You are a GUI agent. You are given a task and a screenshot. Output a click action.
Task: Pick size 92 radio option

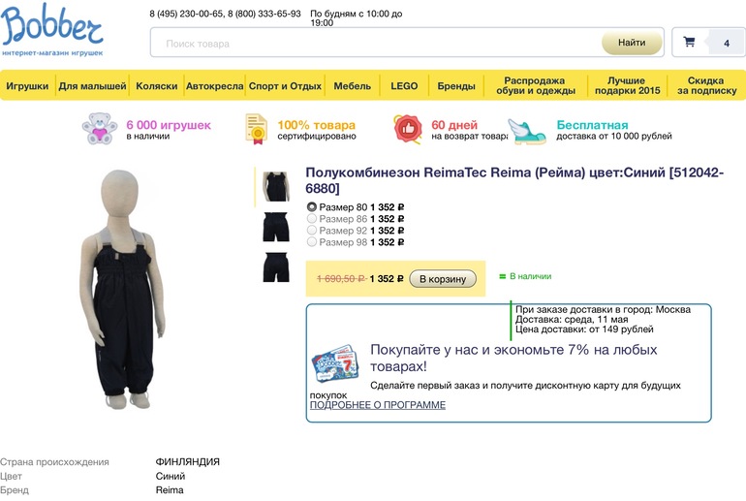pyautogui.click(x=312, y=231)
